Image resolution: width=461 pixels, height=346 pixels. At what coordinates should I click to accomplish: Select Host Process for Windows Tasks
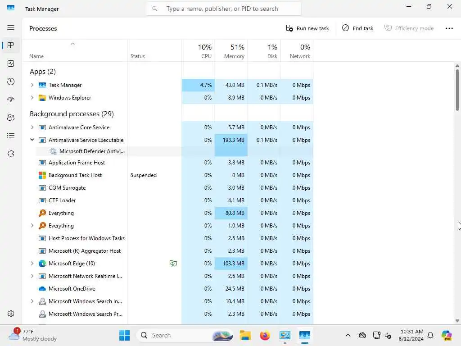pyautogui.click(x=168, y=238)
